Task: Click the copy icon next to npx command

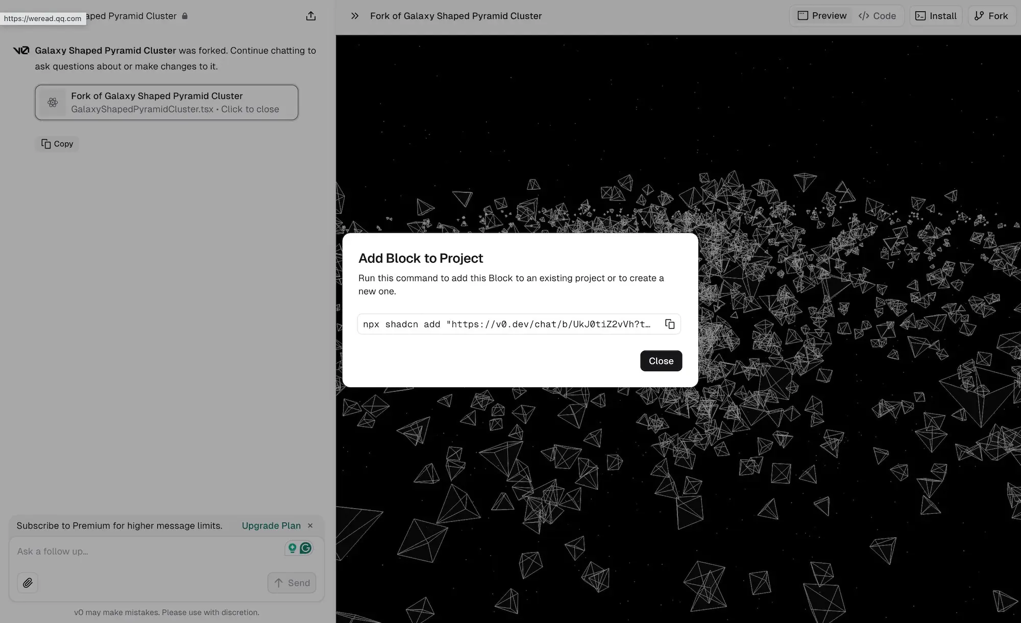Action: [x=669, y=323]
